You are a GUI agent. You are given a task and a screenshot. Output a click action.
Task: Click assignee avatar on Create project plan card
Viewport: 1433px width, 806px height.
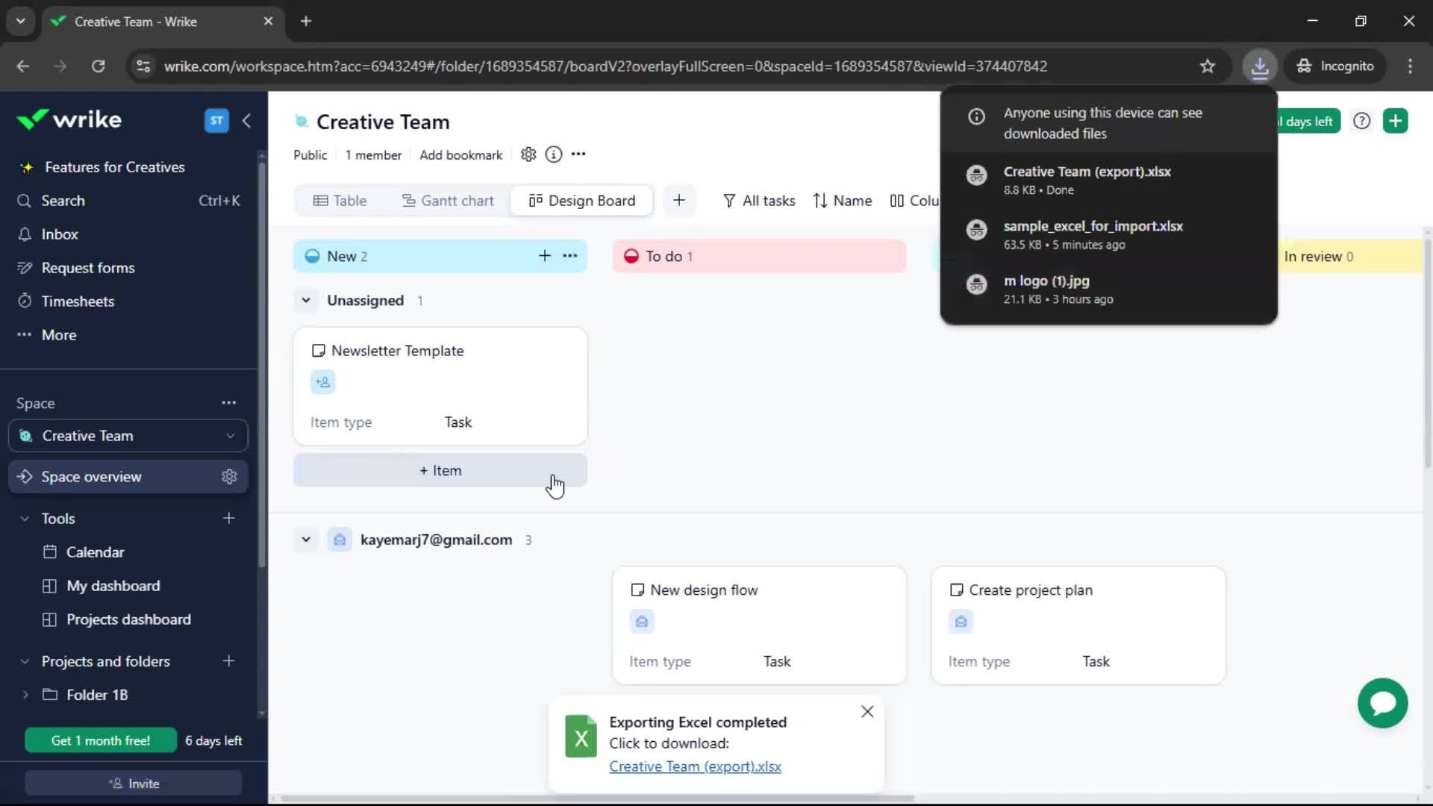coord(961,622)
